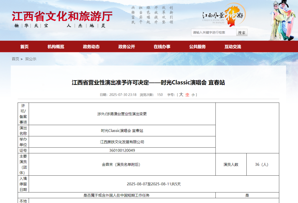Click the 证号 row header
The height and width of the screenshot is (203, 298).
(x=23, y=150)
